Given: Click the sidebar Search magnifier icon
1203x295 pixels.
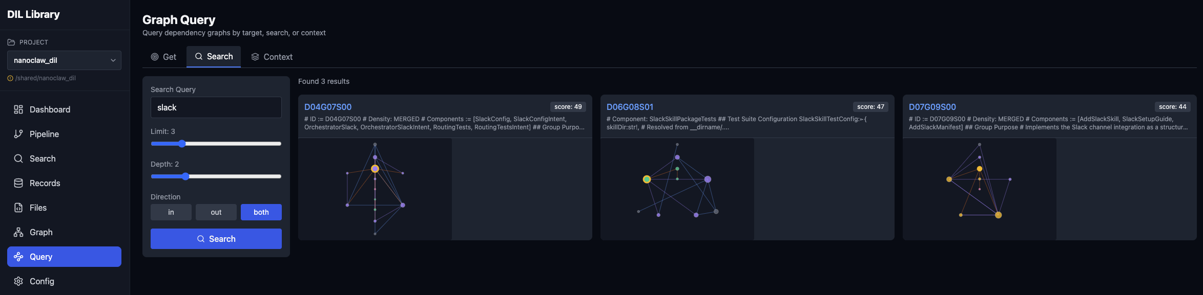Looking at the screenshot, I should point(18,158).
